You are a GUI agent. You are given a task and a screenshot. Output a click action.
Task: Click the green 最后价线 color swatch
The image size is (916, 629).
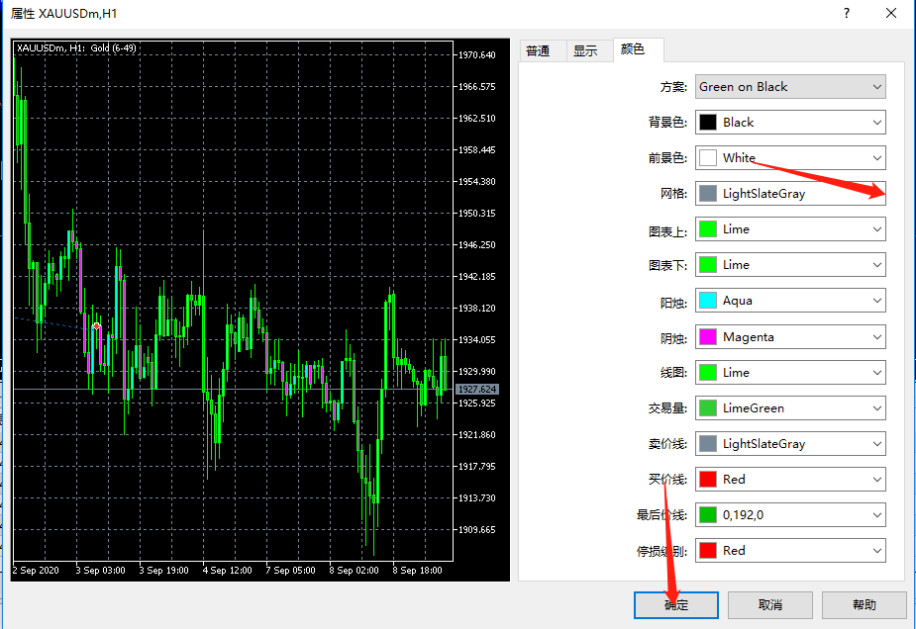pos(708,514)
